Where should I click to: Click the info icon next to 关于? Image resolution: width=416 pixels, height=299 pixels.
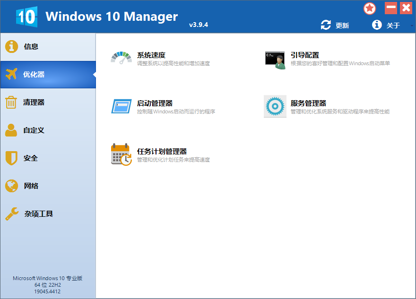click(377, 26)
